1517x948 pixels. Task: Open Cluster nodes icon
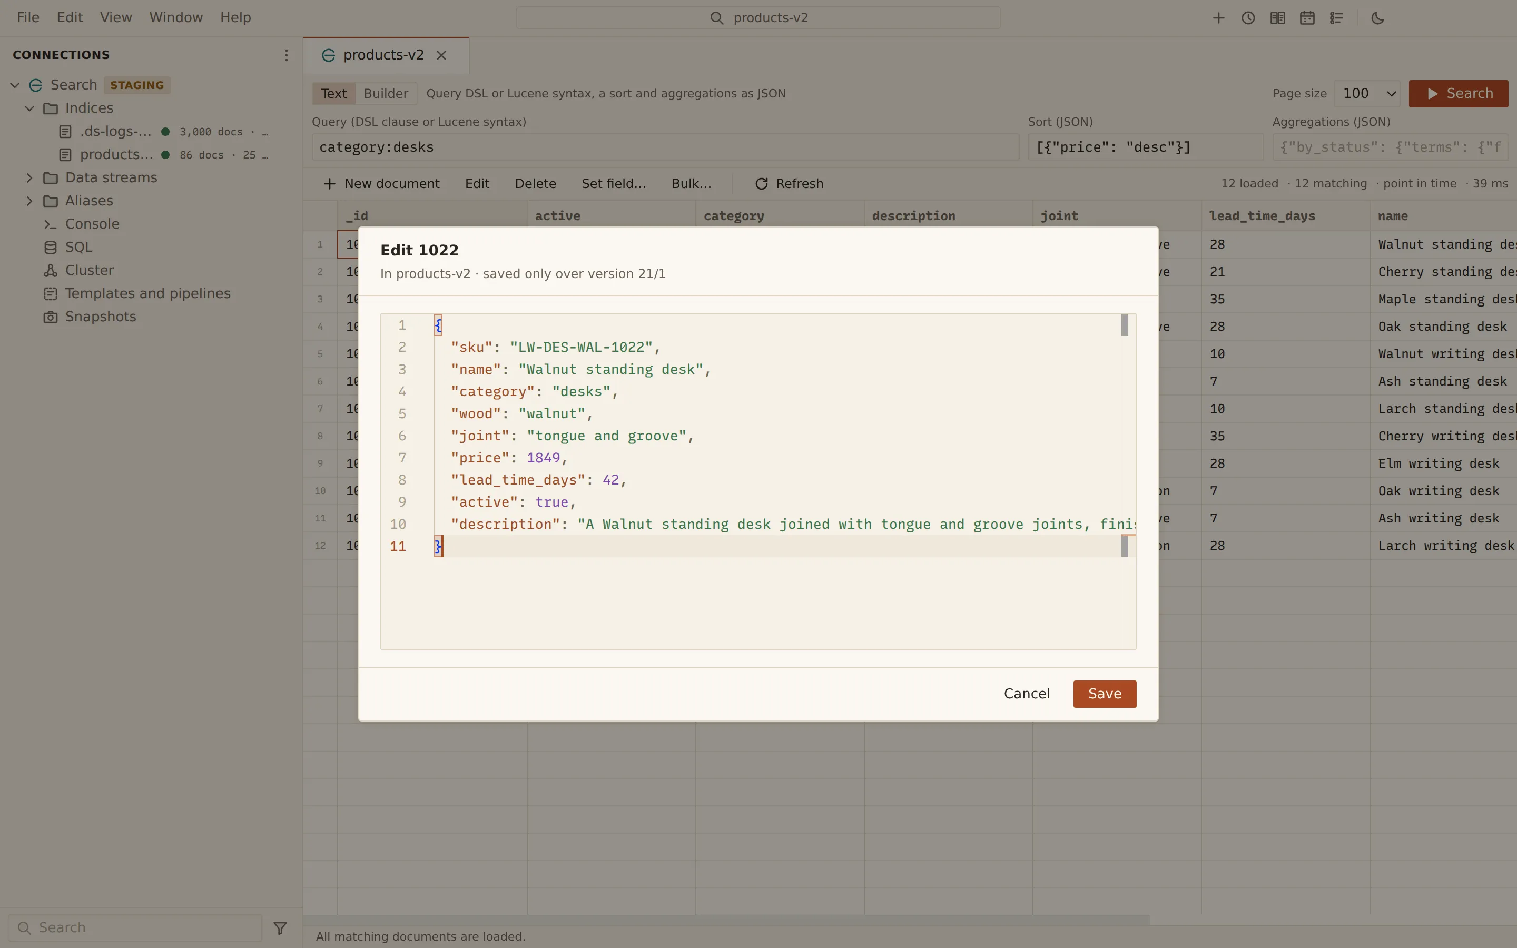click(51, 271)
